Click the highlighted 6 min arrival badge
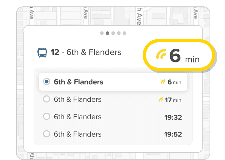The width and height of the screenshot is (225, 160). 179,55
